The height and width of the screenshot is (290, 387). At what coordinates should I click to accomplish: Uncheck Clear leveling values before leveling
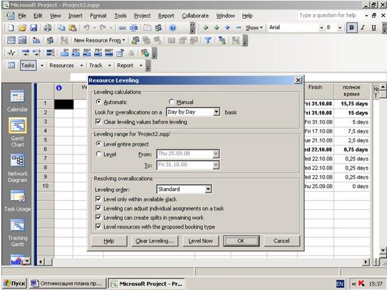pos(98,122)
